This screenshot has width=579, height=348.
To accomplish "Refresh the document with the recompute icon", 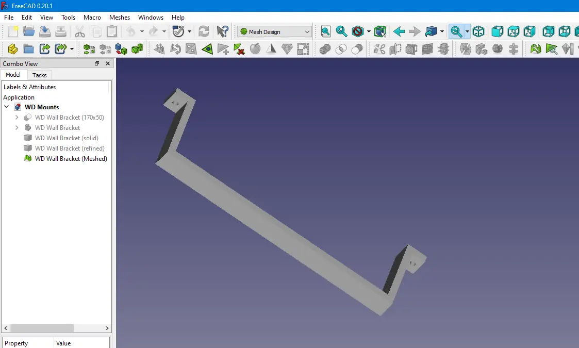I will [204, 32].
